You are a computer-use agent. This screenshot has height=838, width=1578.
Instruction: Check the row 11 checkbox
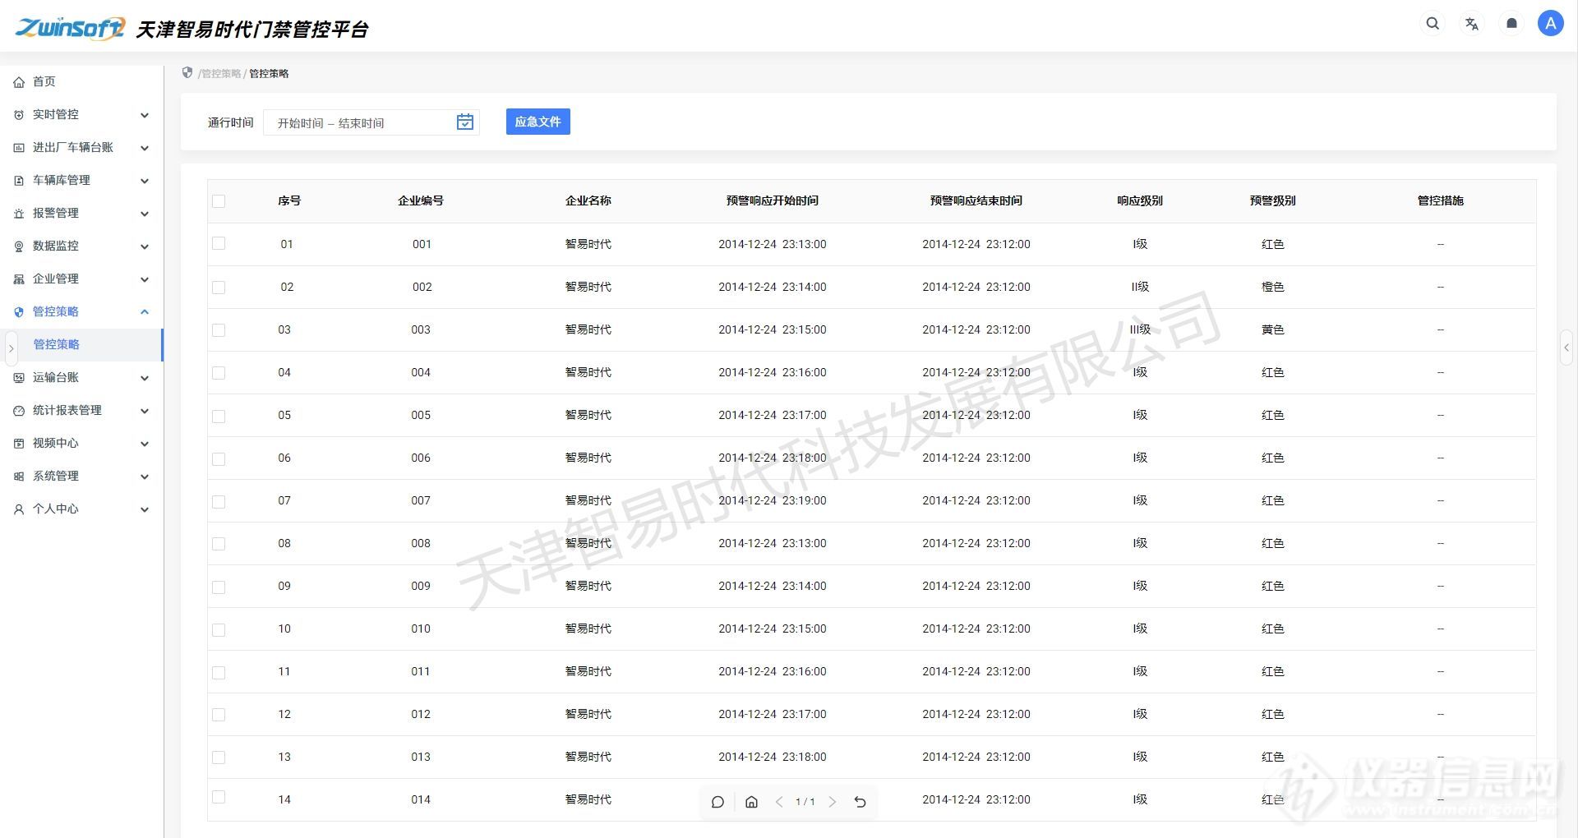pos(219,673)
